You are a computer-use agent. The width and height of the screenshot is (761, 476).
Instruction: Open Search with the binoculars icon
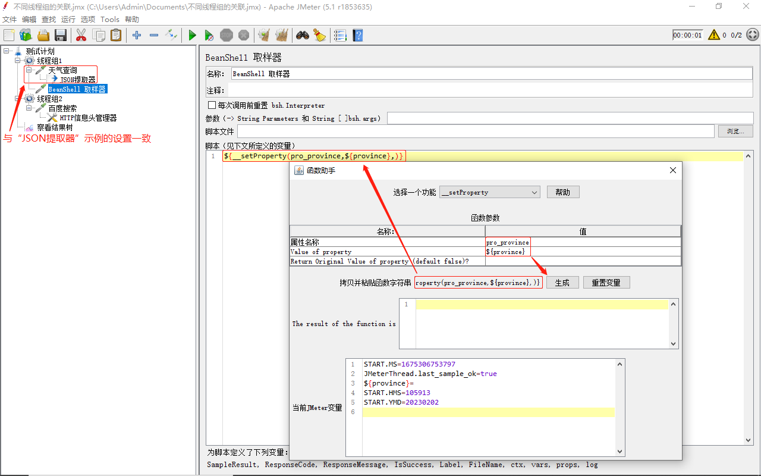(303, 35)
